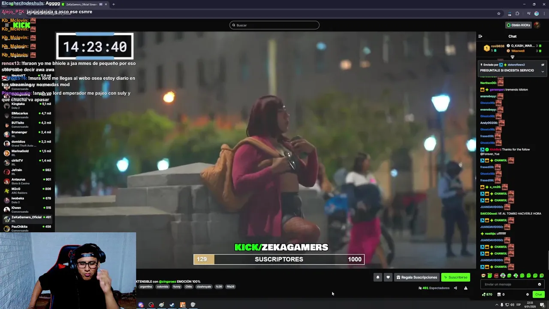The height and width of the screenshot is (309, 549).
Task: Share the stream via share icon
Action: point(455,288)
